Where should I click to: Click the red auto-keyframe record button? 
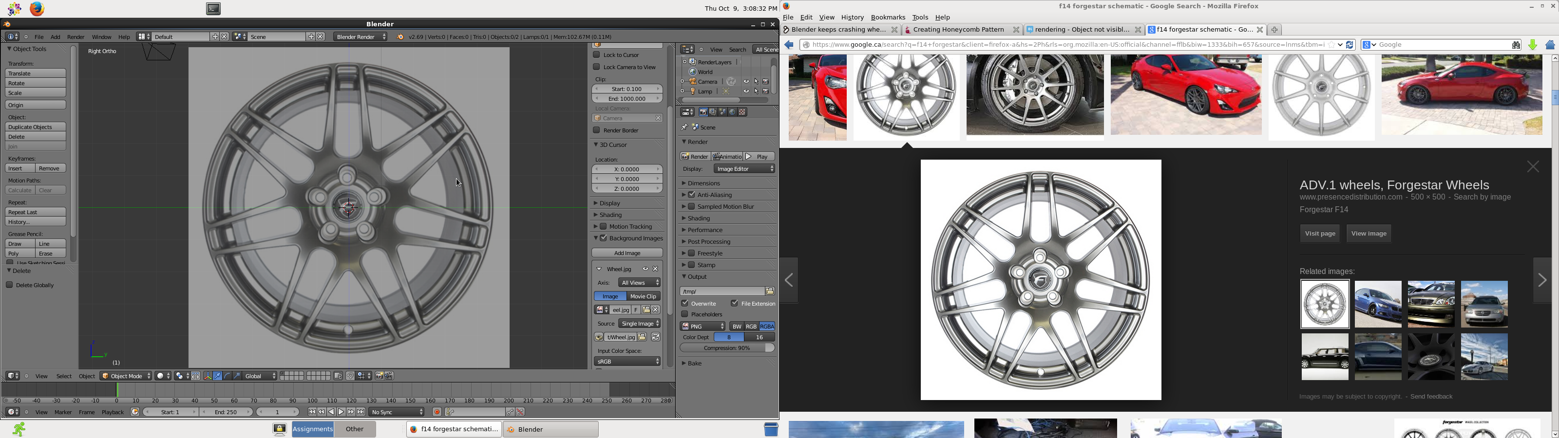click(437, 412)
